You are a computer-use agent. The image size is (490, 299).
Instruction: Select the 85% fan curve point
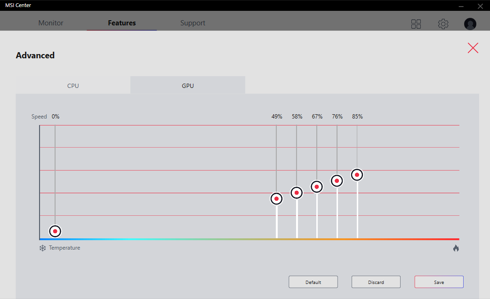click(357, 175)
